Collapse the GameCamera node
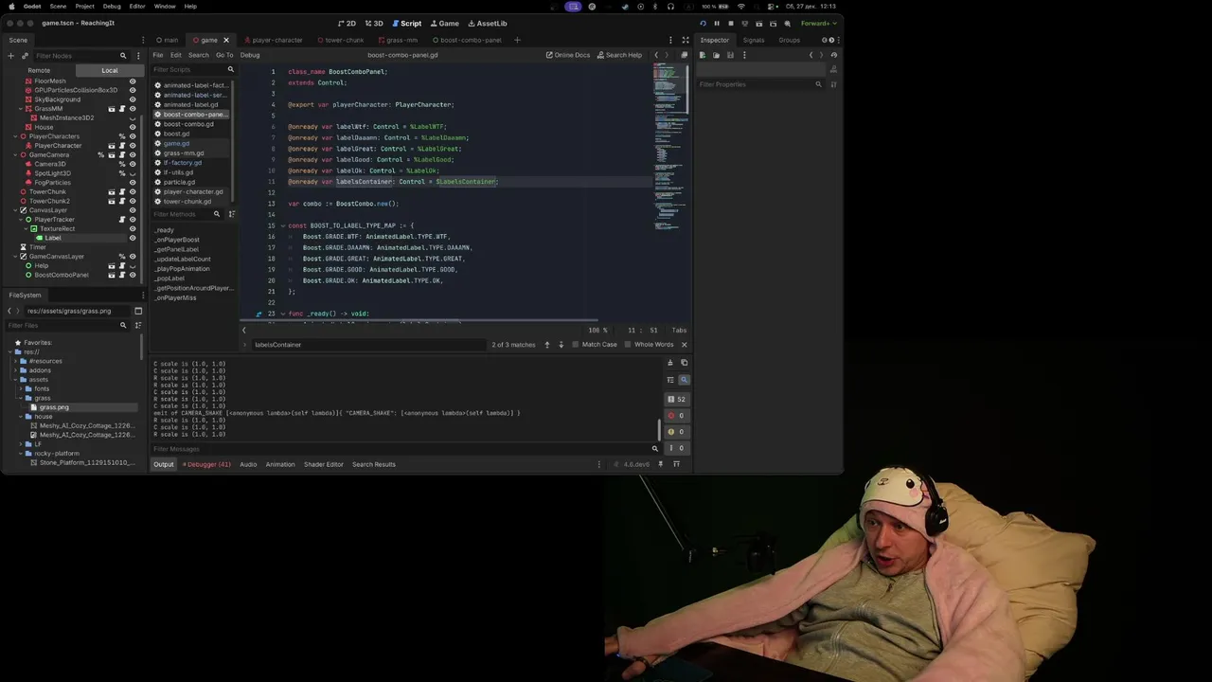The image size is (1212, 682). 15,154
